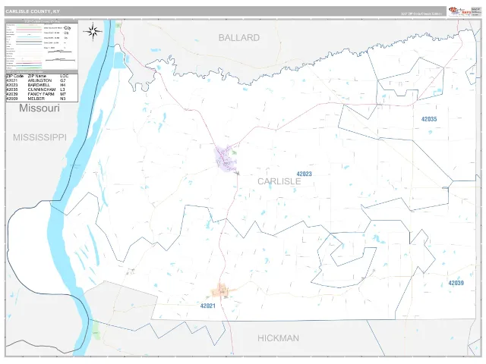Click ZIP label 42023 on the map
Screen dimensions: 486x364
[x=304, y=174]
